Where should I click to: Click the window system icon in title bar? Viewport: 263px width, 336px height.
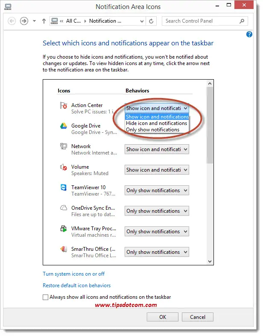(8, 7)
